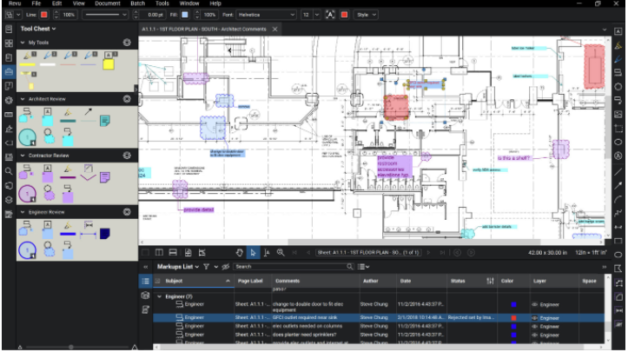628x352 pixels.
Task: Collapse the My Tools section
Action: point(23,43)
